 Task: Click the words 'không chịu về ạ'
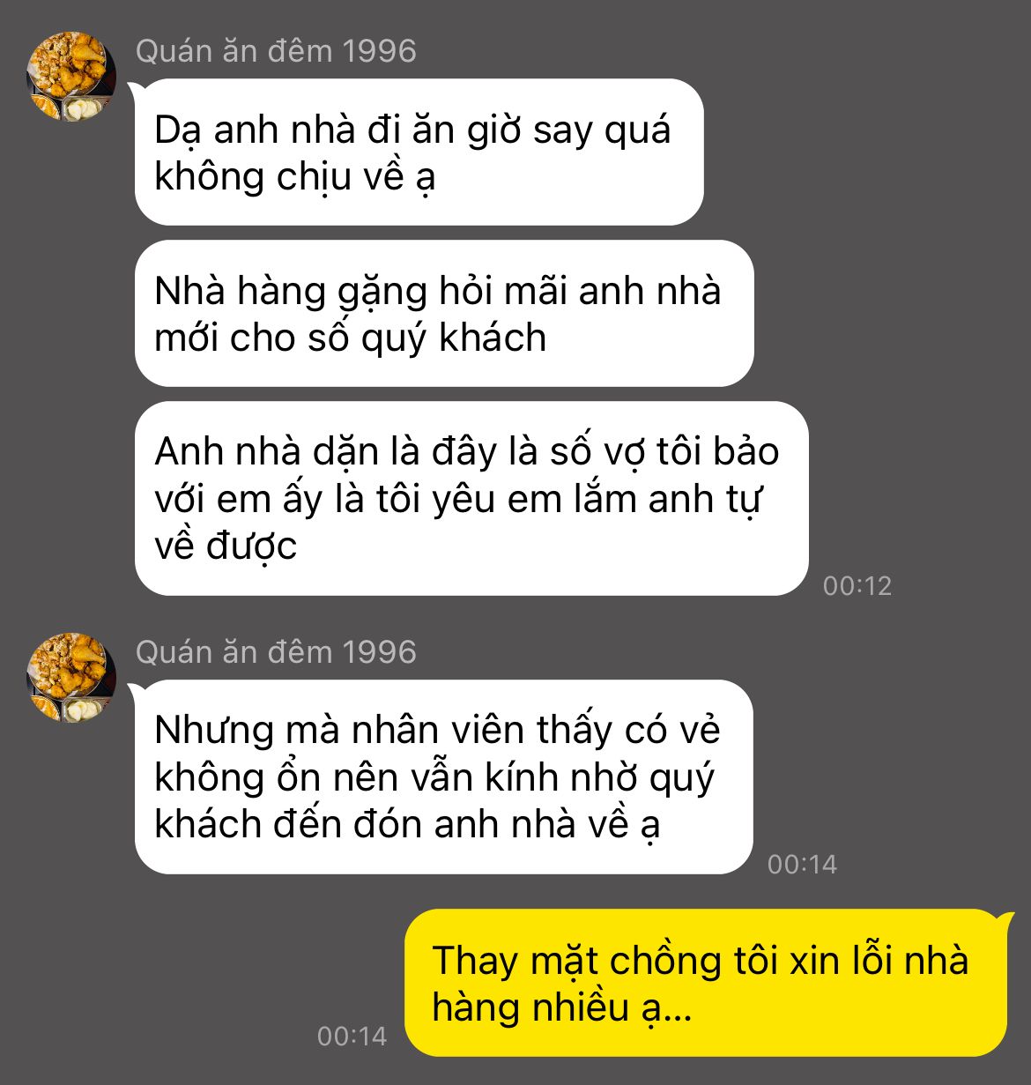295,177
